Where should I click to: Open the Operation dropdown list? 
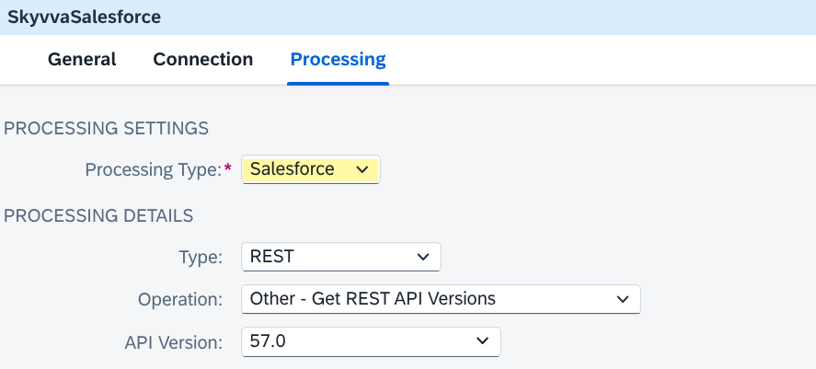pyautogui.click(x=441, y=299)
